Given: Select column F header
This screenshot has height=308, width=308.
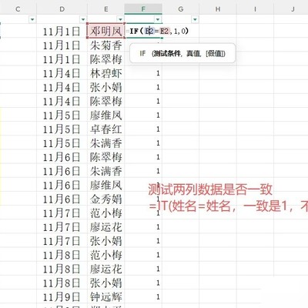Looking at the screenshot, I should [x=143, y=9].
